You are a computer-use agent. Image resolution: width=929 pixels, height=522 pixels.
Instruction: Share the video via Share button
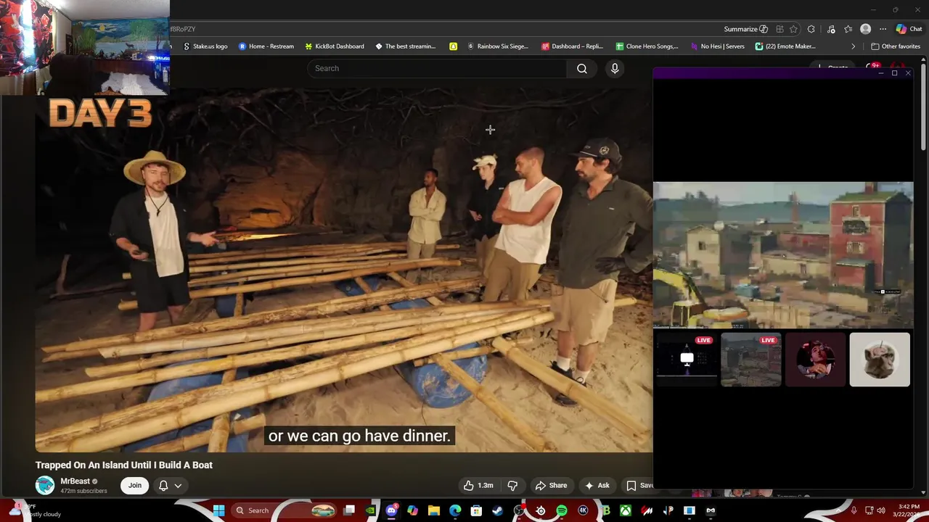tap(551, 486)
